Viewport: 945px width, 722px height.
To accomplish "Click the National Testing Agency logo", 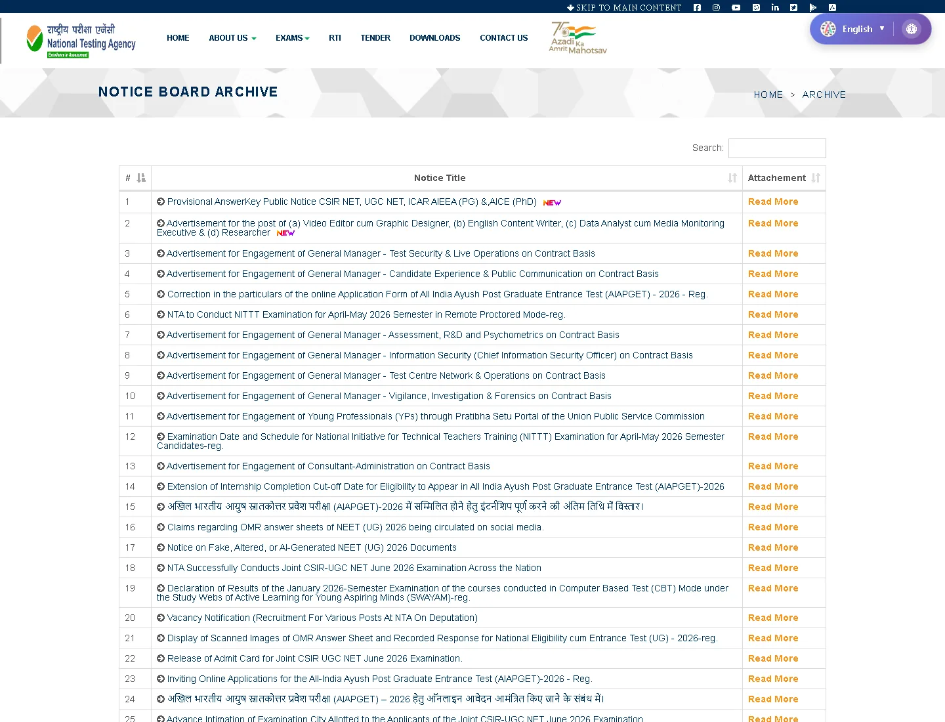I will (81, 41).
